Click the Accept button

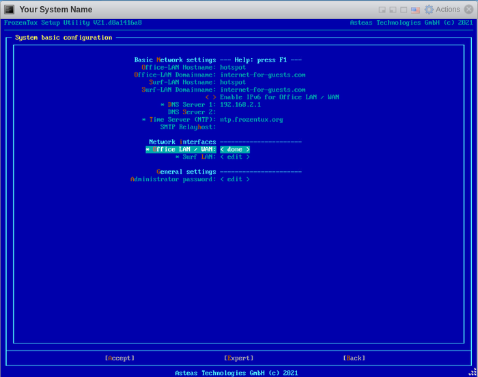(119, 358)
